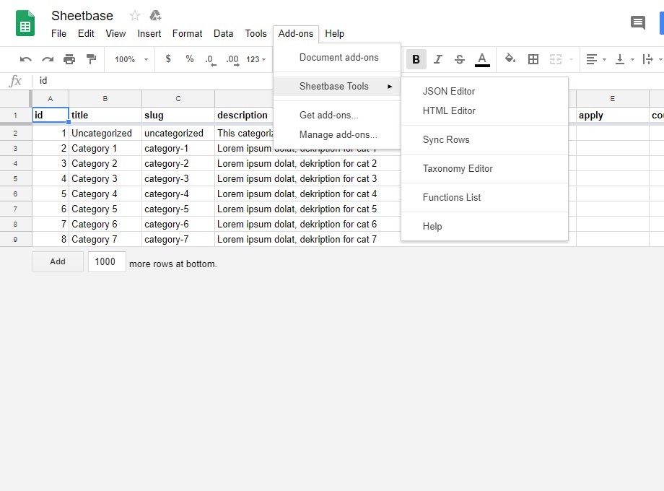Open the Edit menu
Image resolution: width=664 pixels, height=491 pixels.
86,33
